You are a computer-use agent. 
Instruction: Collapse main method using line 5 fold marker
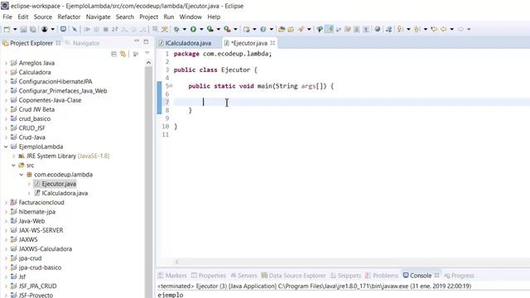click(171, 86)
